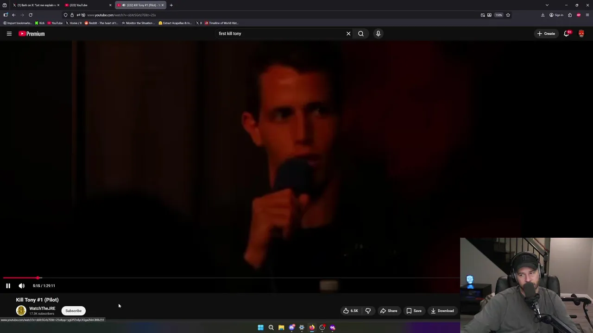Start voice search with microphone
Image resolution: width=593 pixels, height=333 pixels.
378,33
